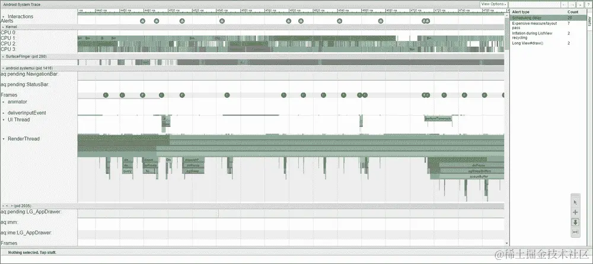
Task: Click the find next arrow next to search
Action: (x=572, y=4)
